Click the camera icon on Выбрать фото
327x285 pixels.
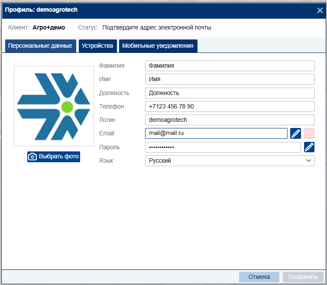pyautogui.click(x=32, y=157)
